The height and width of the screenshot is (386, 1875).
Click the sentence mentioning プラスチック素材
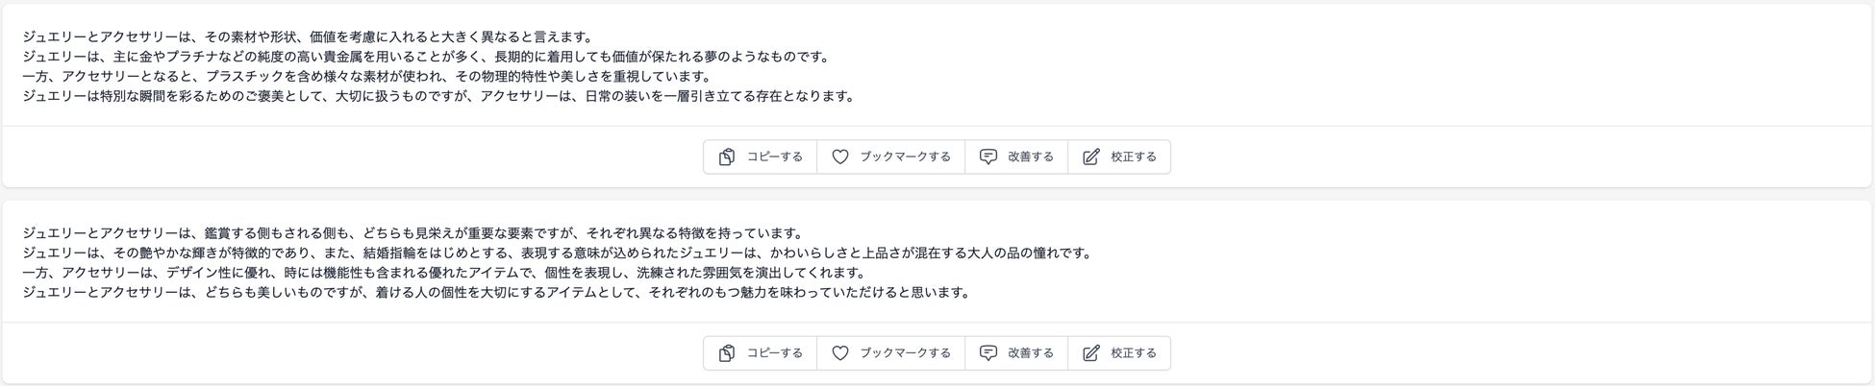click(x=367, y=77)
